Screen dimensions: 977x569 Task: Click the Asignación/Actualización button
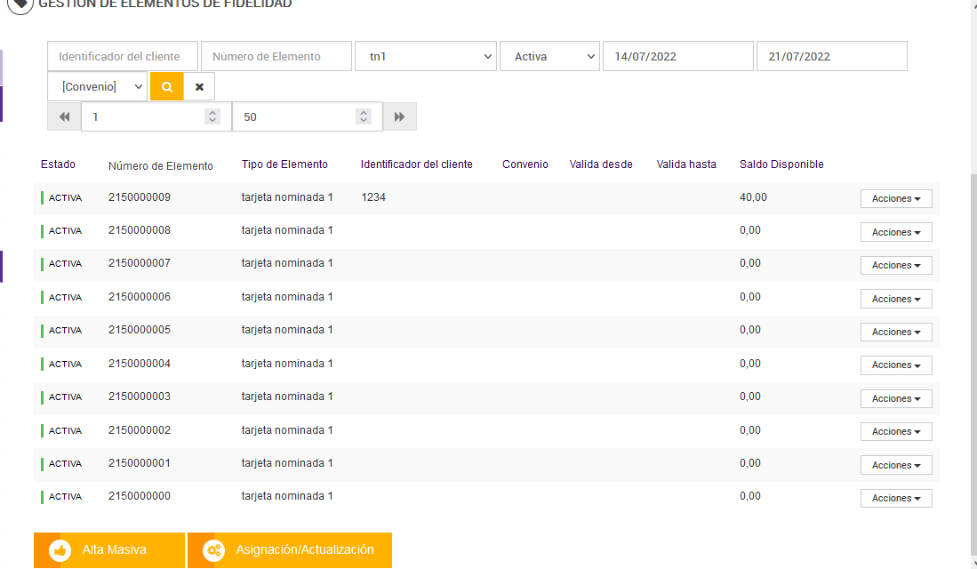(290, 550)
